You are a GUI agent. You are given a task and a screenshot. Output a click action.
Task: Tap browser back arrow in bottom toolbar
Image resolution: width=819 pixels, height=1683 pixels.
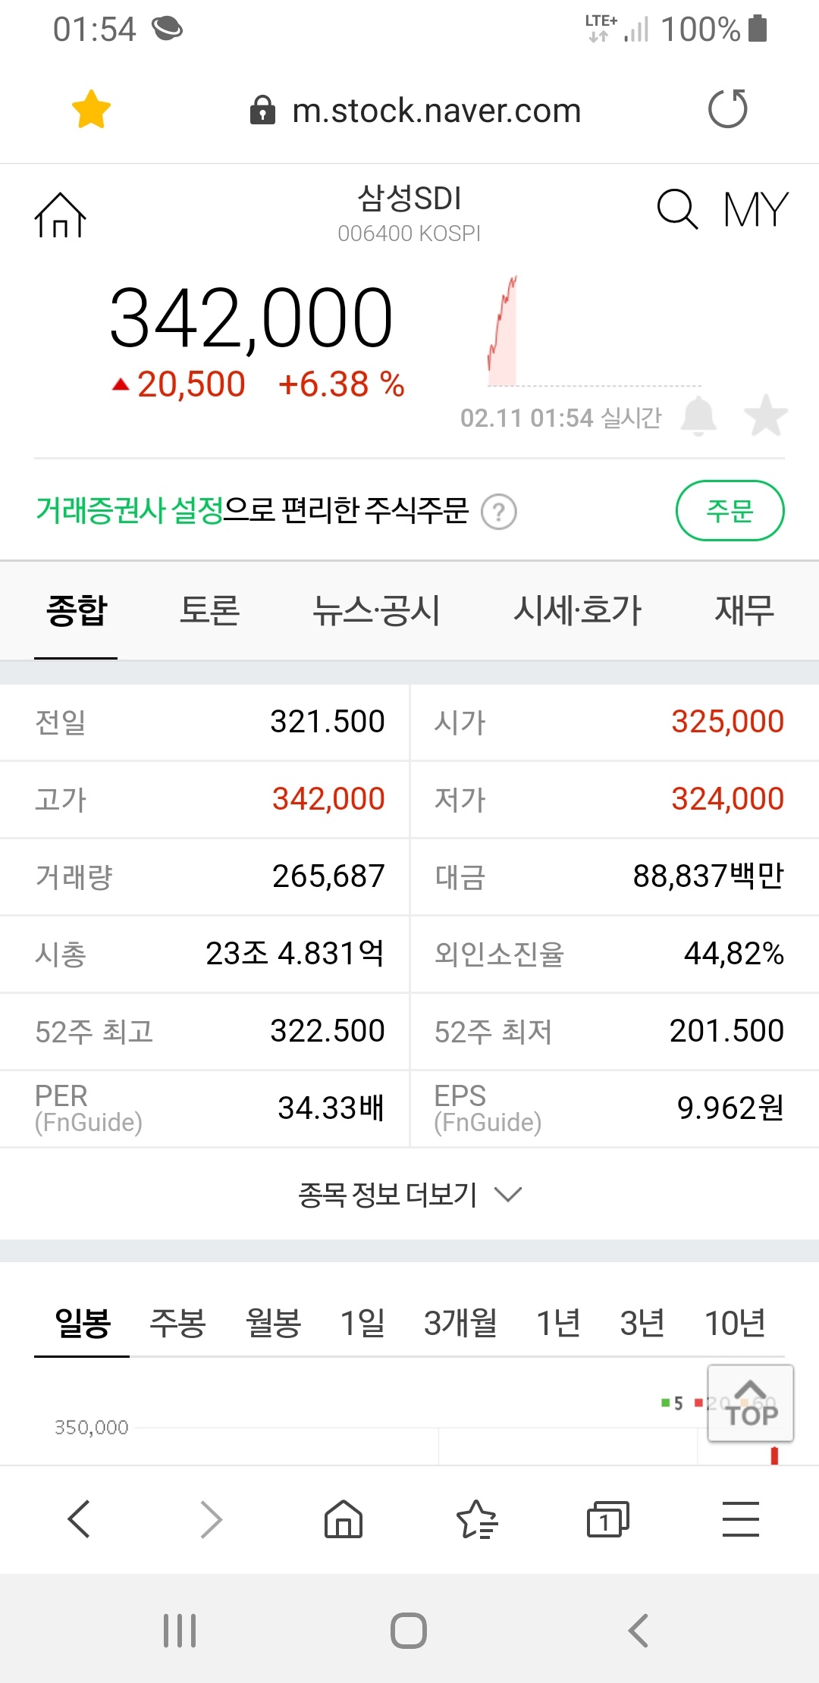(79, 1519)
